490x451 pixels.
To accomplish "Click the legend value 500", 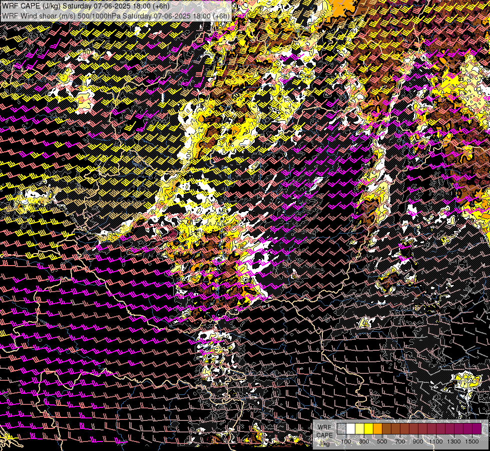I will point(382,441).
